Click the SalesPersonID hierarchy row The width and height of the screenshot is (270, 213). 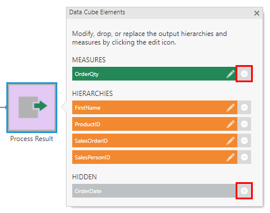(x=155, y=157)
